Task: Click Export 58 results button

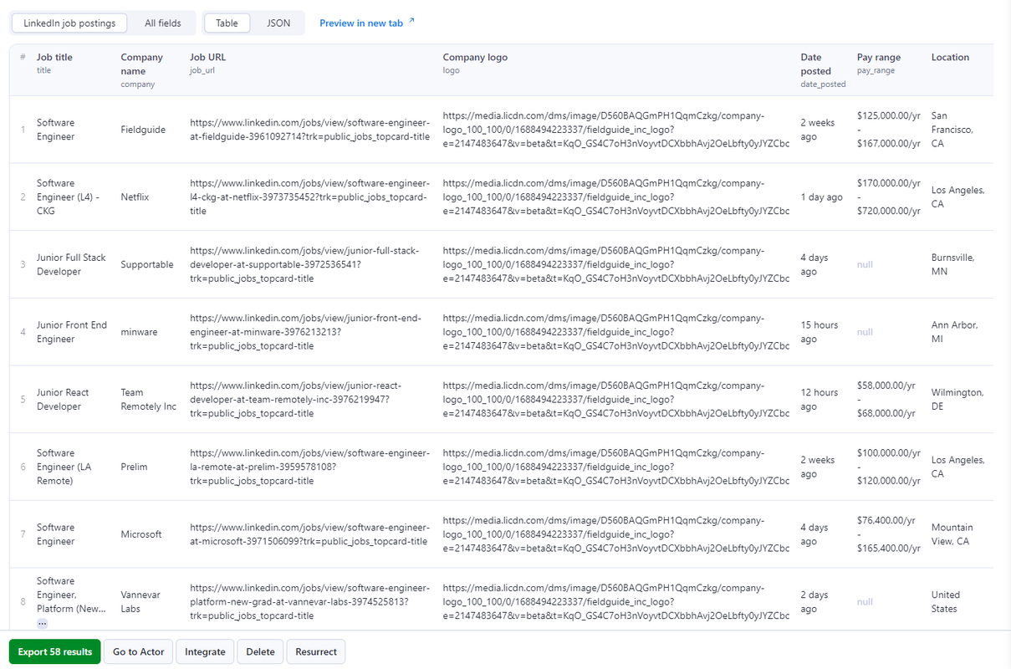Action: click(x=55, y=652)
